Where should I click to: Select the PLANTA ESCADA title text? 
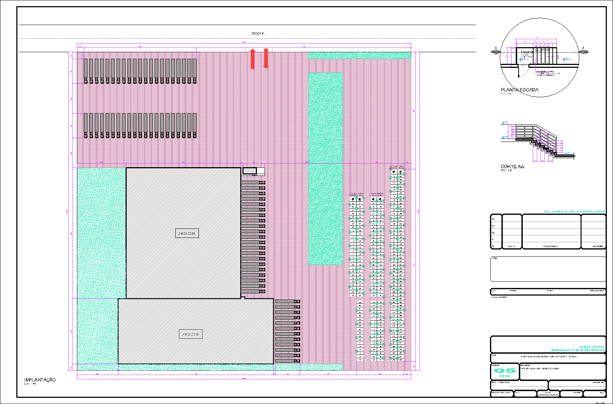[519, 90]
